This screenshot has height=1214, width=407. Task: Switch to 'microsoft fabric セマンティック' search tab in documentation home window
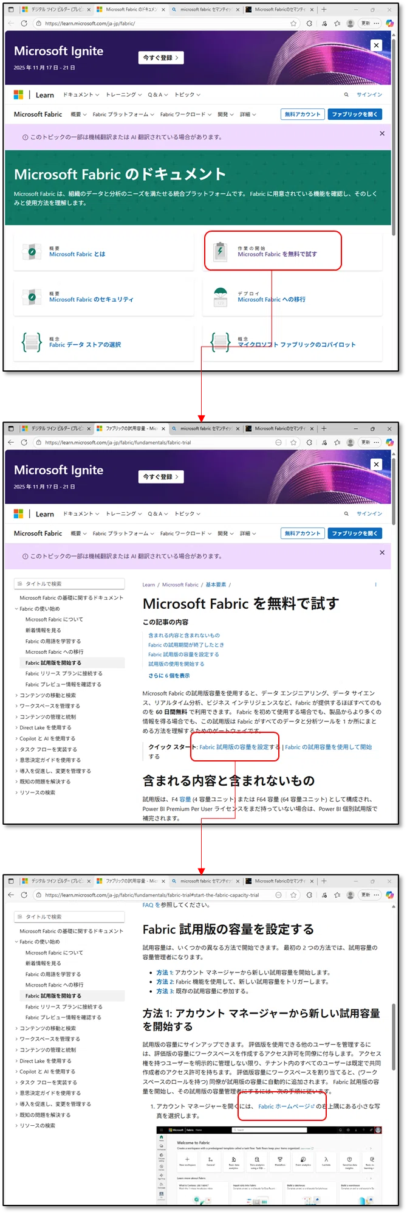(x=205, y=10)
